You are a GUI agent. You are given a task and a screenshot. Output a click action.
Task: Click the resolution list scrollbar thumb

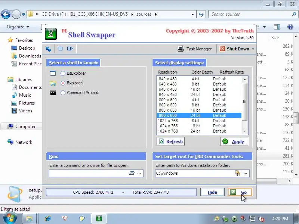point(245,102)
